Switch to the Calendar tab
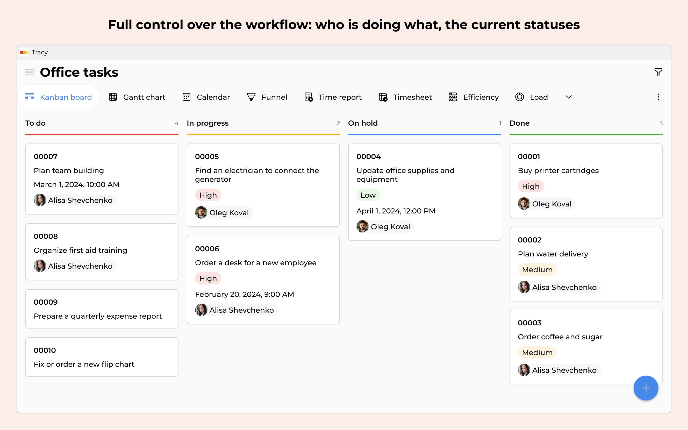This screenshot has width=688, height=430. tap(213, 97)
